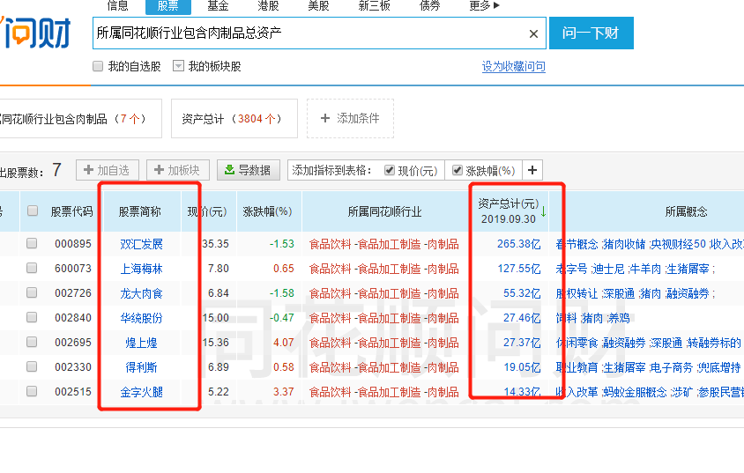Click stock code 002726

(x=73, y=293)
